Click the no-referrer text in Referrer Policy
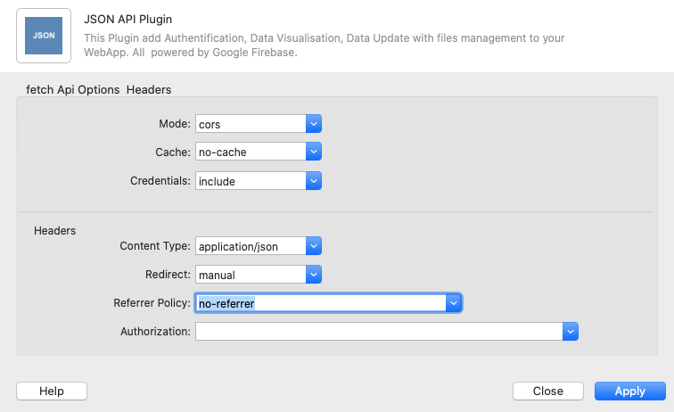 [226, 303]
